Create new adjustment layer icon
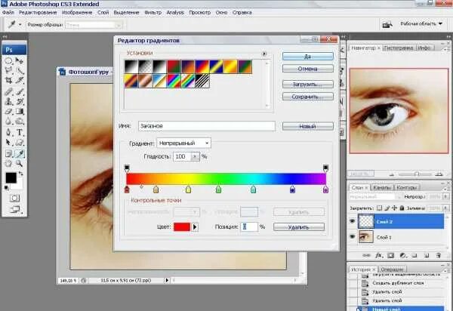The height and width of the screenshot is (311, 453). point(402,255)
